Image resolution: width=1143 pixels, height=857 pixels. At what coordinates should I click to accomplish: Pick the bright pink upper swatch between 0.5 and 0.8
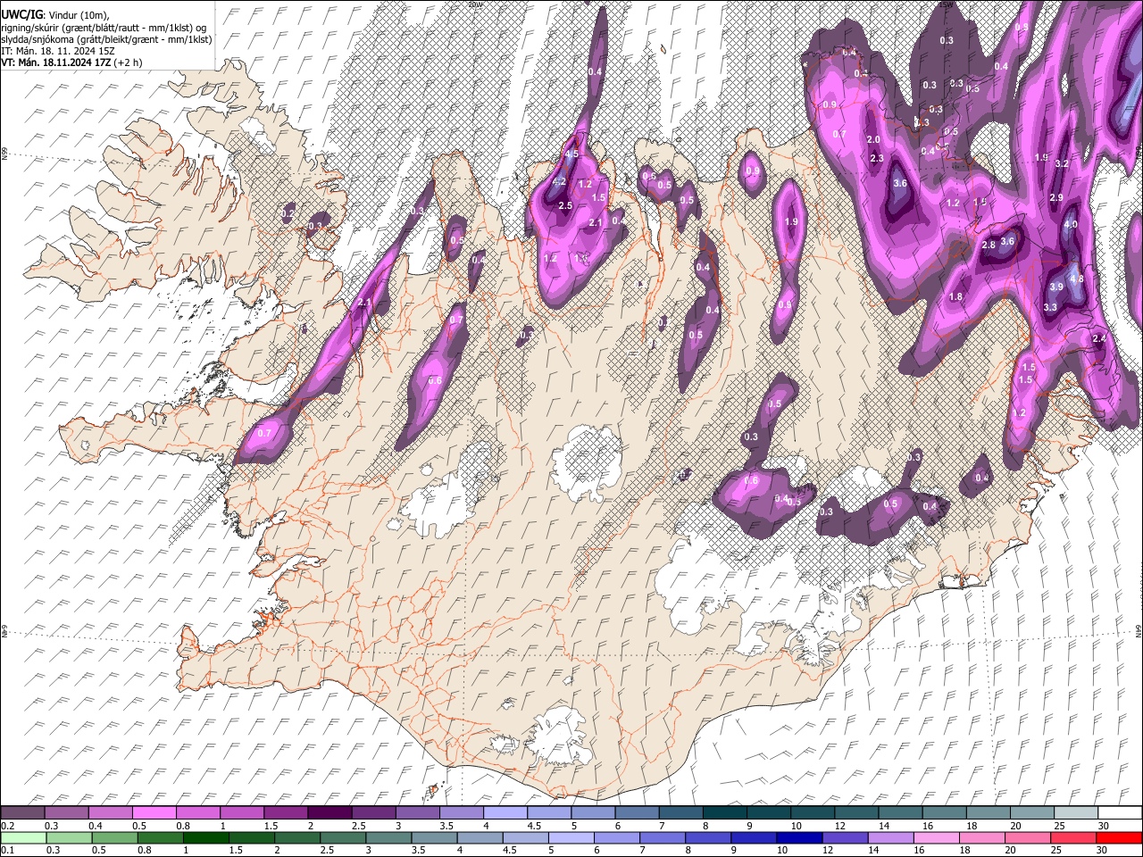(x=154, y=813)
